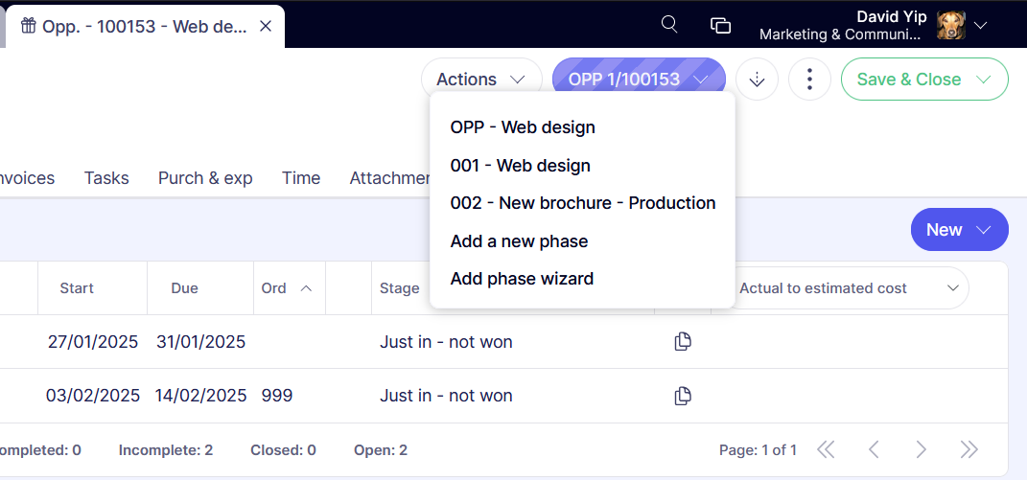Expand the David Yip user menu
1027x480 pixels.
[980, 26]
